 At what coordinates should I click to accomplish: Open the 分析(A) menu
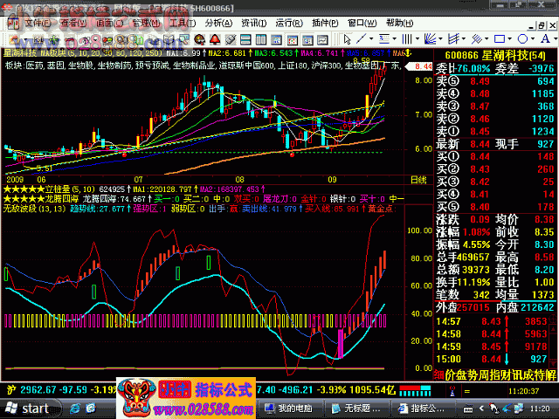218,23
